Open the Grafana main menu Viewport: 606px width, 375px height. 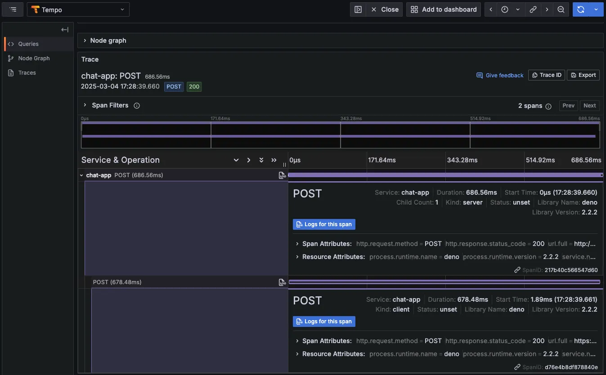(12, 9)
